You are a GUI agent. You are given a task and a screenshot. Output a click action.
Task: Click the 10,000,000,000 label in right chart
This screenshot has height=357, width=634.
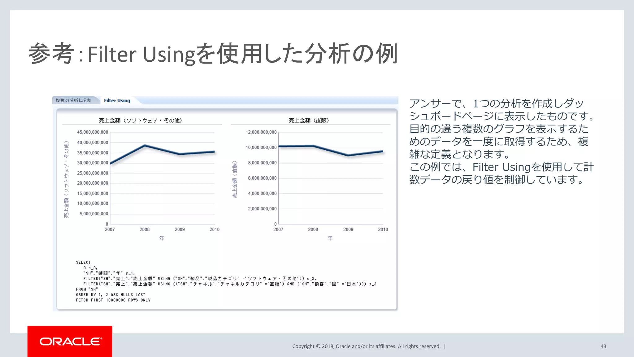pos(261,148)
